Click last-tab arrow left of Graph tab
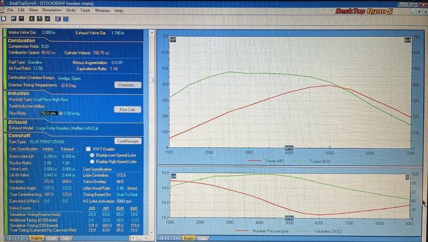Screen dimensions: 428x242 177,238
